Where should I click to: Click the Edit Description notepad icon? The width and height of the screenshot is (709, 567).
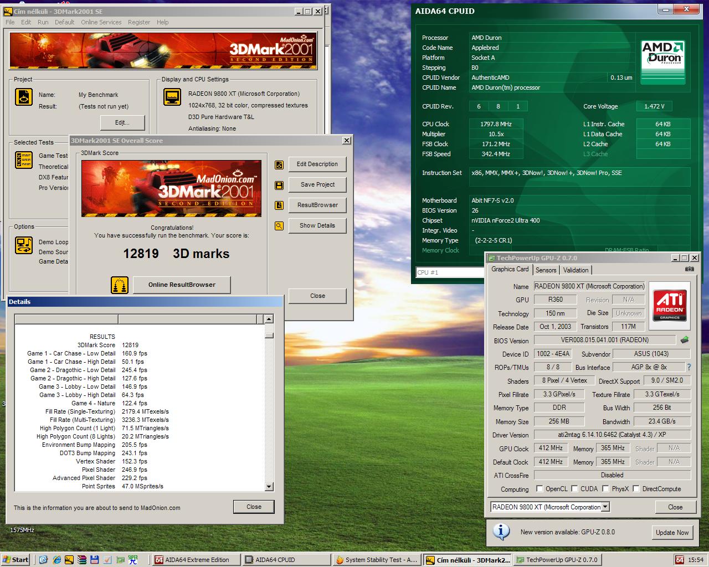[279, 164]
